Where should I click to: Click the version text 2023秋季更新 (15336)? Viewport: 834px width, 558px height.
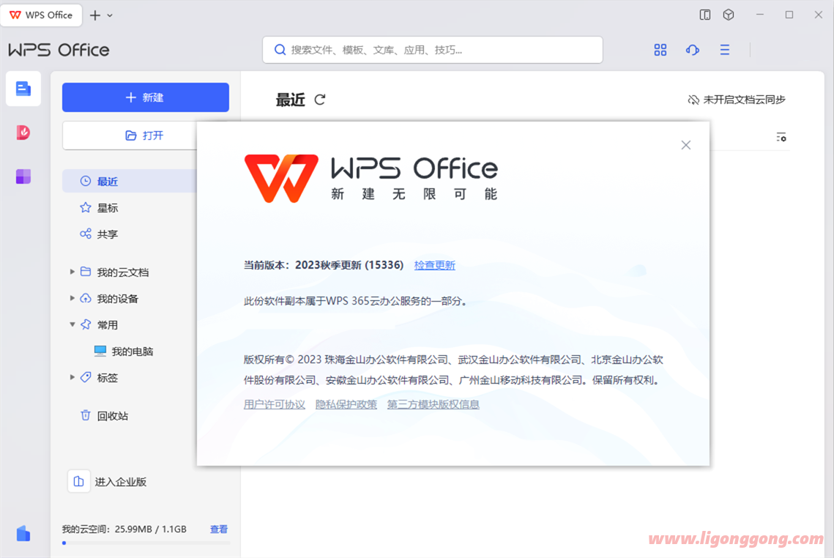(349, 265)
